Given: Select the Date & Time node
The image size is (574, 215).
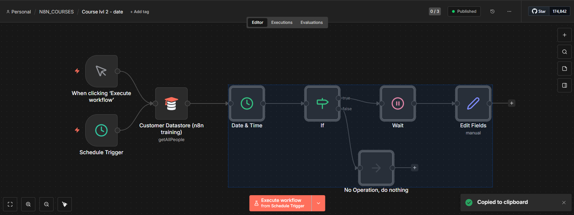Looking at the screenshot, I should (247, 103).
